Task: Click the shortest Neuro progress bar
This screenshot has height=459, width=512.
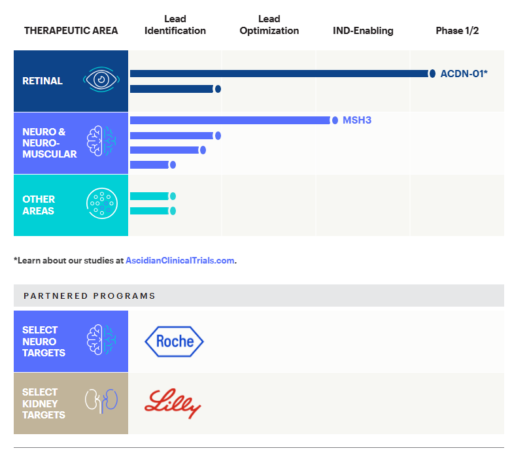Action: point(153,165)
